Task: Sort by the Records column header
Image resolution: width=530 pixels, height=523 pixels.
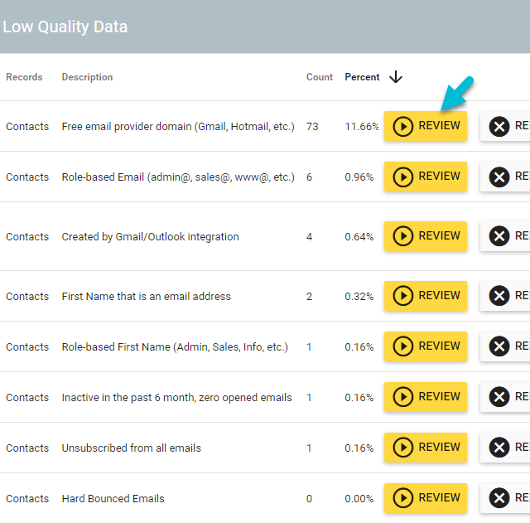Action: coord(24,77)
